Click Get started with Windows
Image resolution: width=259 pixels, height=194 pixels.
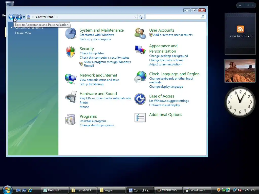click(x=97, y=35)
